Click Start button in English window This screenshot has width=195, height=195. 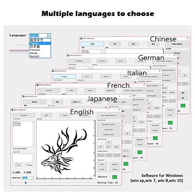[46, 115]
